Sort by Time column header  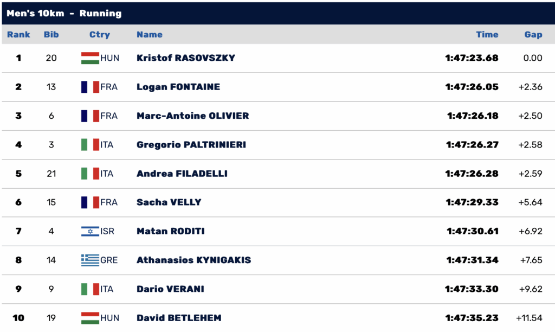pyautogui.click(x=487, y=35)
